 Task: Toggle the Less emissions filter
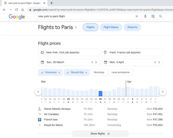click(x=121, y=72)
